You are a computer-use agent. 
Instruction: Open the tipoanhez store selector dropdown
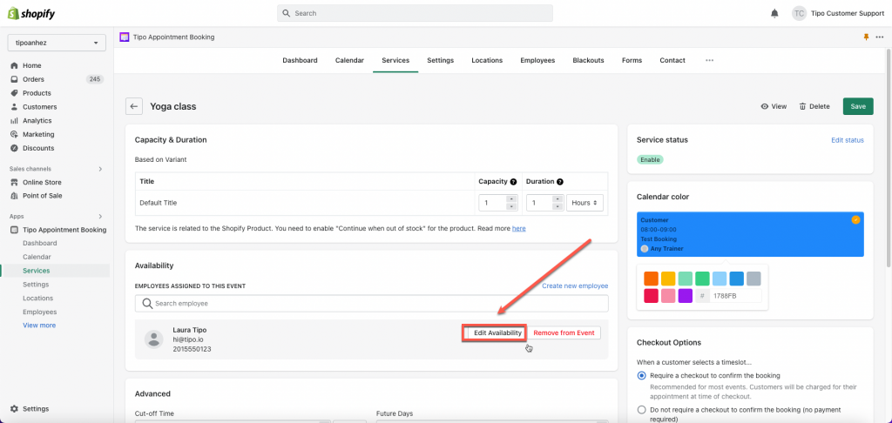(57, 43)
